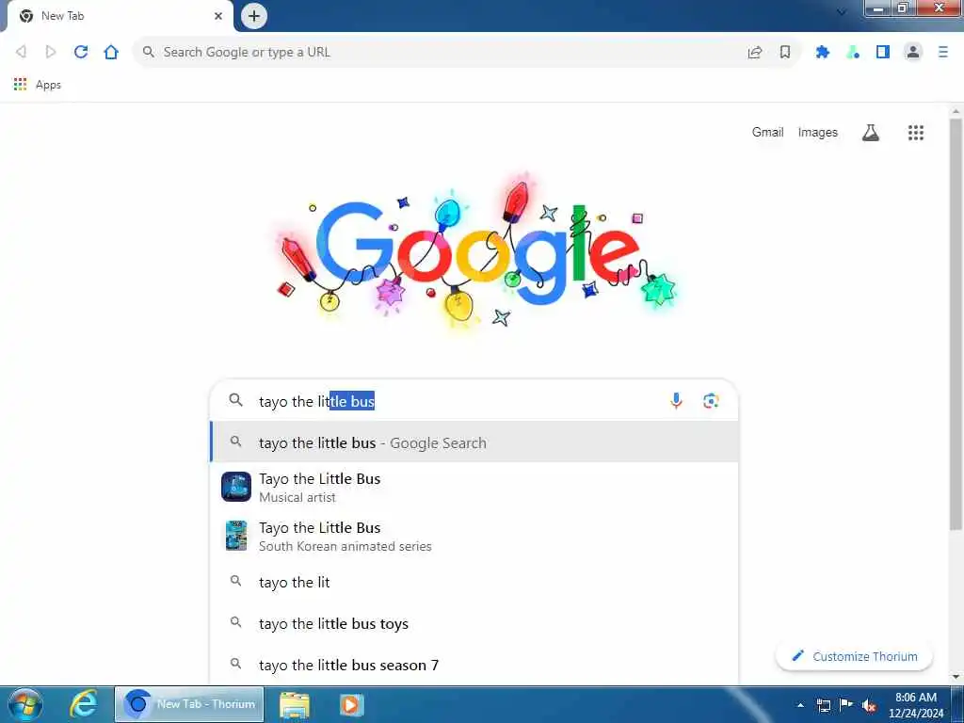Screen dimensions: 964x723
Task: Open a new tab with the plus button
Action: click(254, 16)
